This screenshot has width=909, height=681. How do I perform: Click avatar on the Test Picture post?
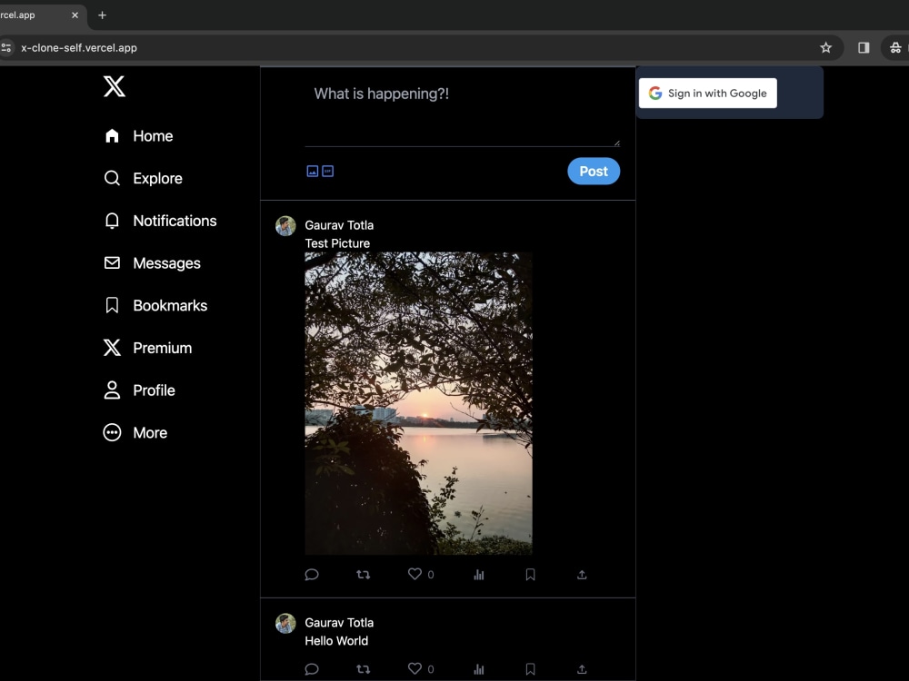point(285,226)
